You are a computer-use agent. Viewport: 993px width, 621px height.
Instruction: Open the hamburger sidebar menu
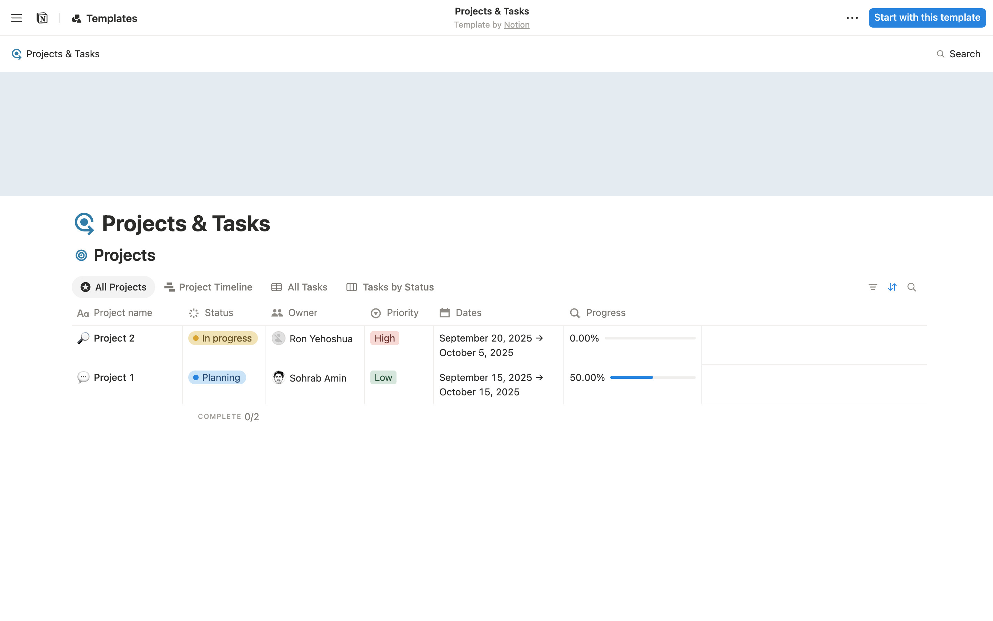pyautogui.click(x=17, y=18)
